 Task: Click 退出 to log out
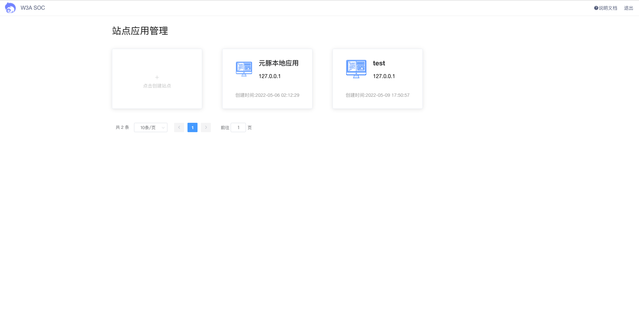point(628,7)
